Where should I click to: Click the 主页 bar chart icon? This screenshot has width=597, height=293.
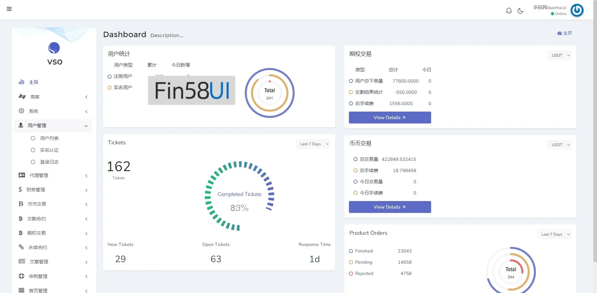(x=21, y=82)
